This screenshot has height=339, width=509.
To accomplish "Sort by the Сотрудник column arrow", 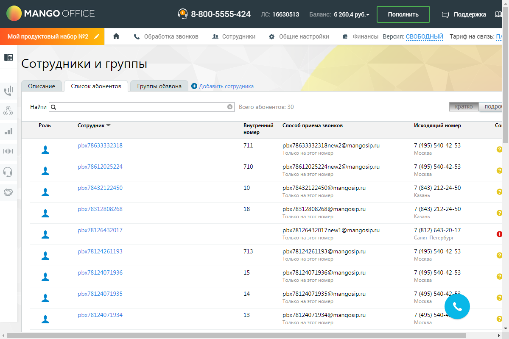I will (108, 125).
